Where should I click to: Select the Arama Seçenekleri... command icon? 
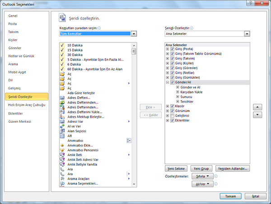click(x=62, y=184)
